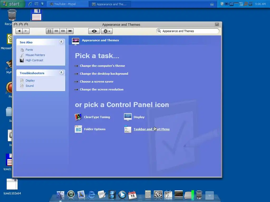Viewport: 270px width, 202px height.
Task: Click the dock down-arrow stack button
Action: coord(210,195)
